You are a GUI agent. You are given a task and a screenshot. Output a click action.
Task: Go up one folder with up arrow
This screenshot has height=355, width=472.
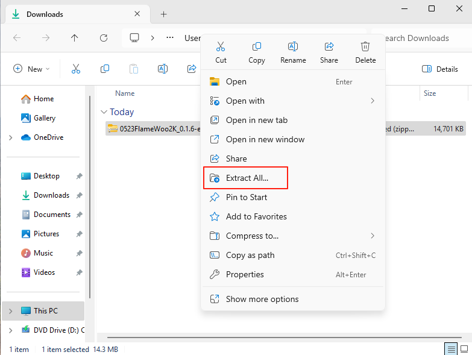(75, 38)
